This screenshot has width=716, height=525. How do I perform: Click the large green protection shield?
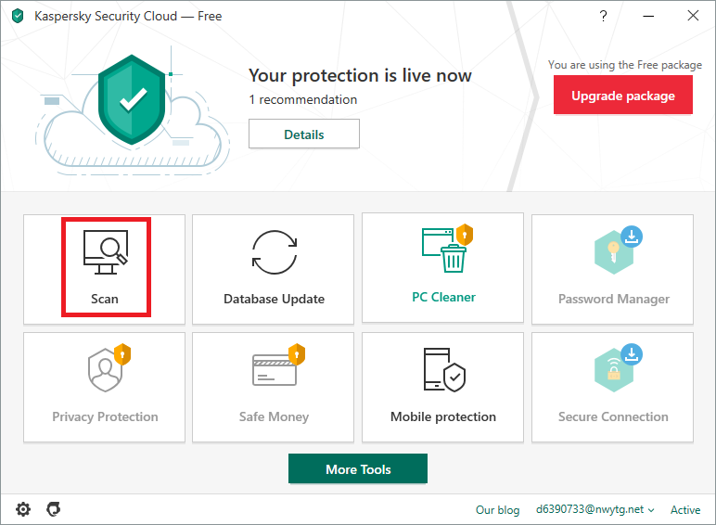pos(132,99)
